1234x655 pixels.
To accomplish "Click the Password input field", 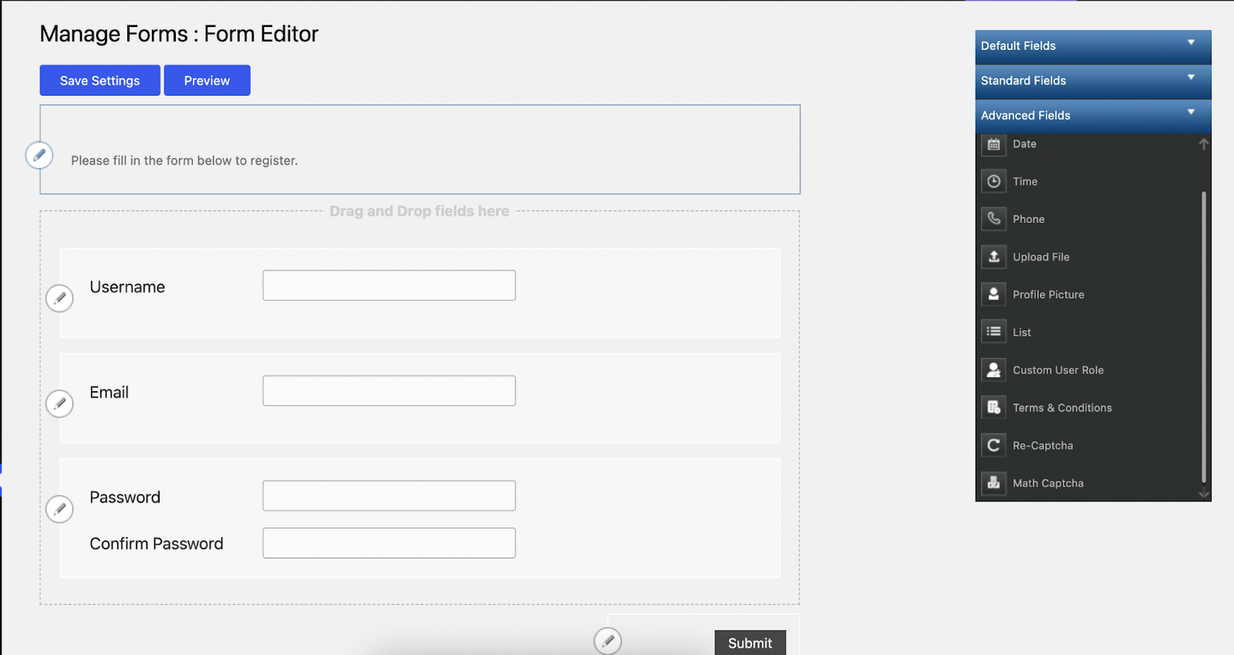I will click(389, 496).
